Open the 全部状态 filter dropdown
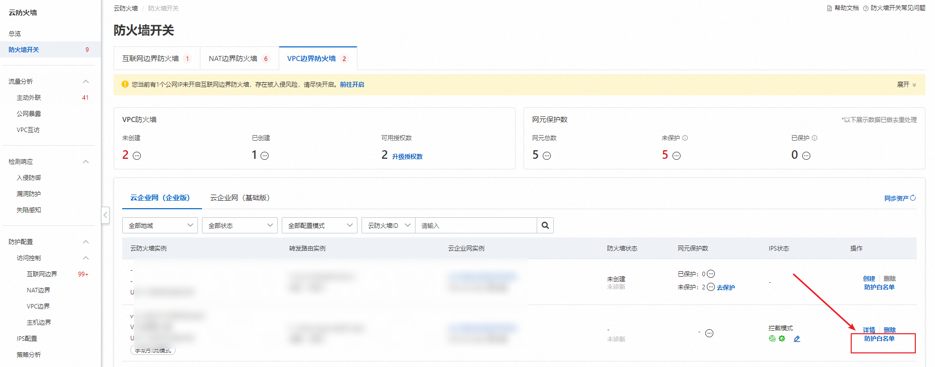 239,225
